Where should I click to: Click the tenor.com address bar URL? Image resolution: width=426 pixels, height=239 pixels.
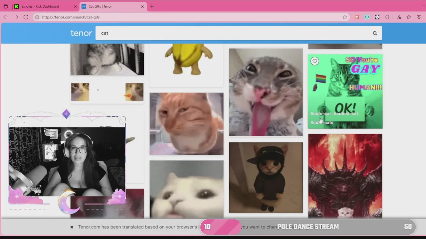[x=71, y=17]
